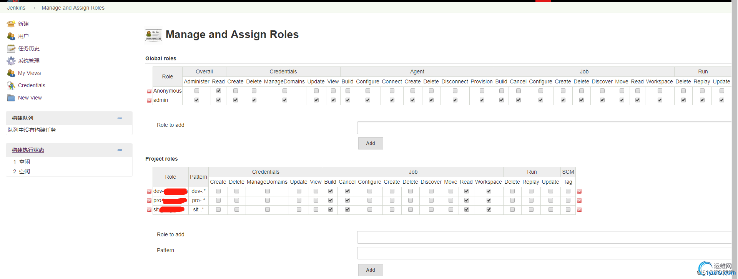Click red delete icon right of pro- row

(x=579, y=201)
